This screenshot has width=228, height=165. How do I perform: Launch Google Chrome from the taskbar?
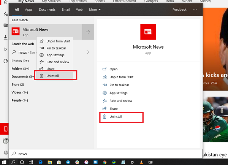tap(104, 162)
